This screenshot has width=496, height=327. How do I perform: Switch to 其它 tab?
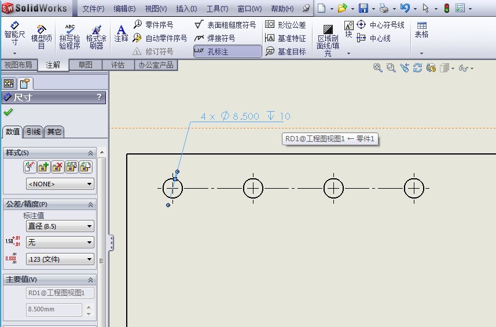click(54, 131)
